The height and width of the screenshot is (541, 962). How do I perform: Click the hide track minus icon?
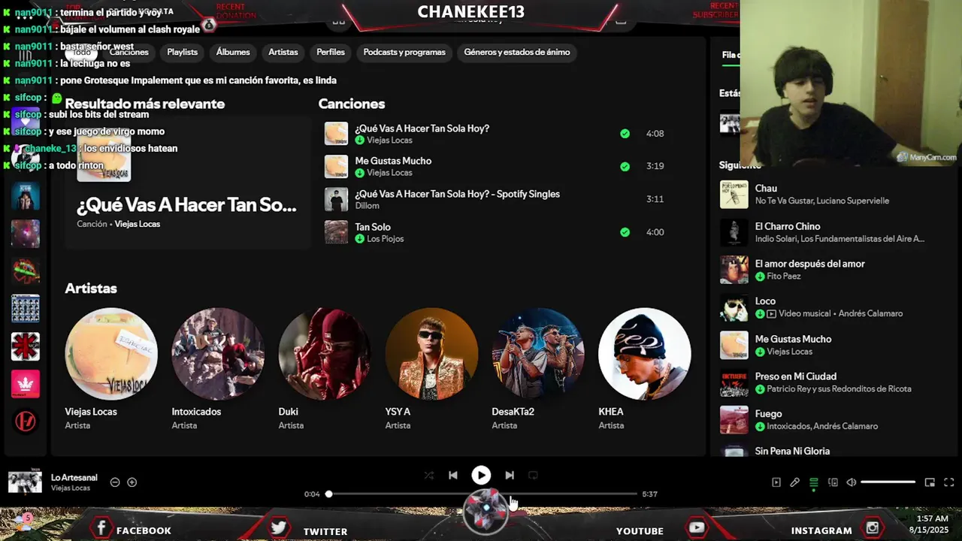click(x=115, y=482)
